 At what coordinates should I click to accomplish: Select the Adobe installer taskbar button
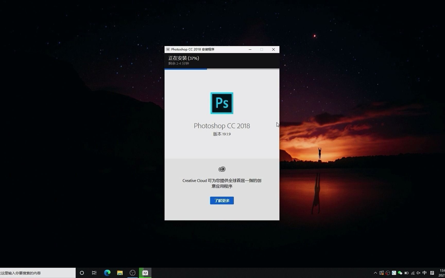pos(145,273)
